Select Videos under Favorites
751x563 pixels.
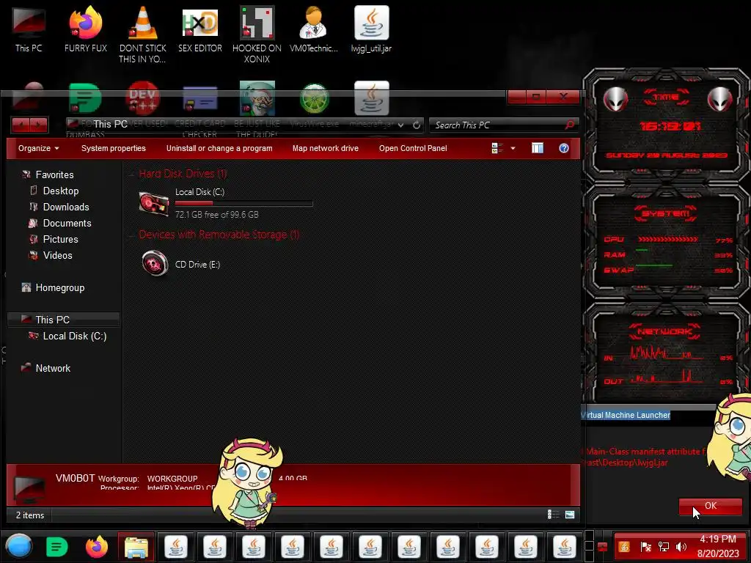click(x=57, y=256)
